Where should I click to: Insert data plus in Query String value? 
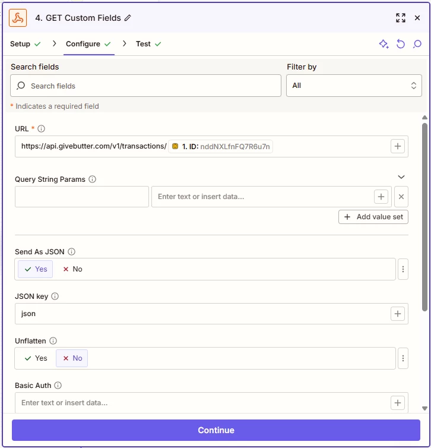point(381,197)
